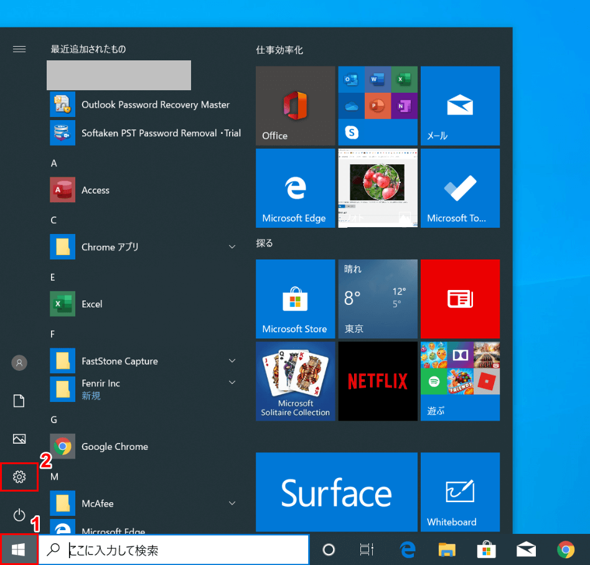Click Word icon in Office tile group

[377, 80]
